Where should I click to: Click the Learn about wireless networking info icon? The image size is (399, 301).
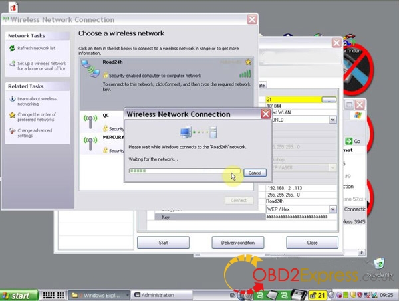click(11, 99)
